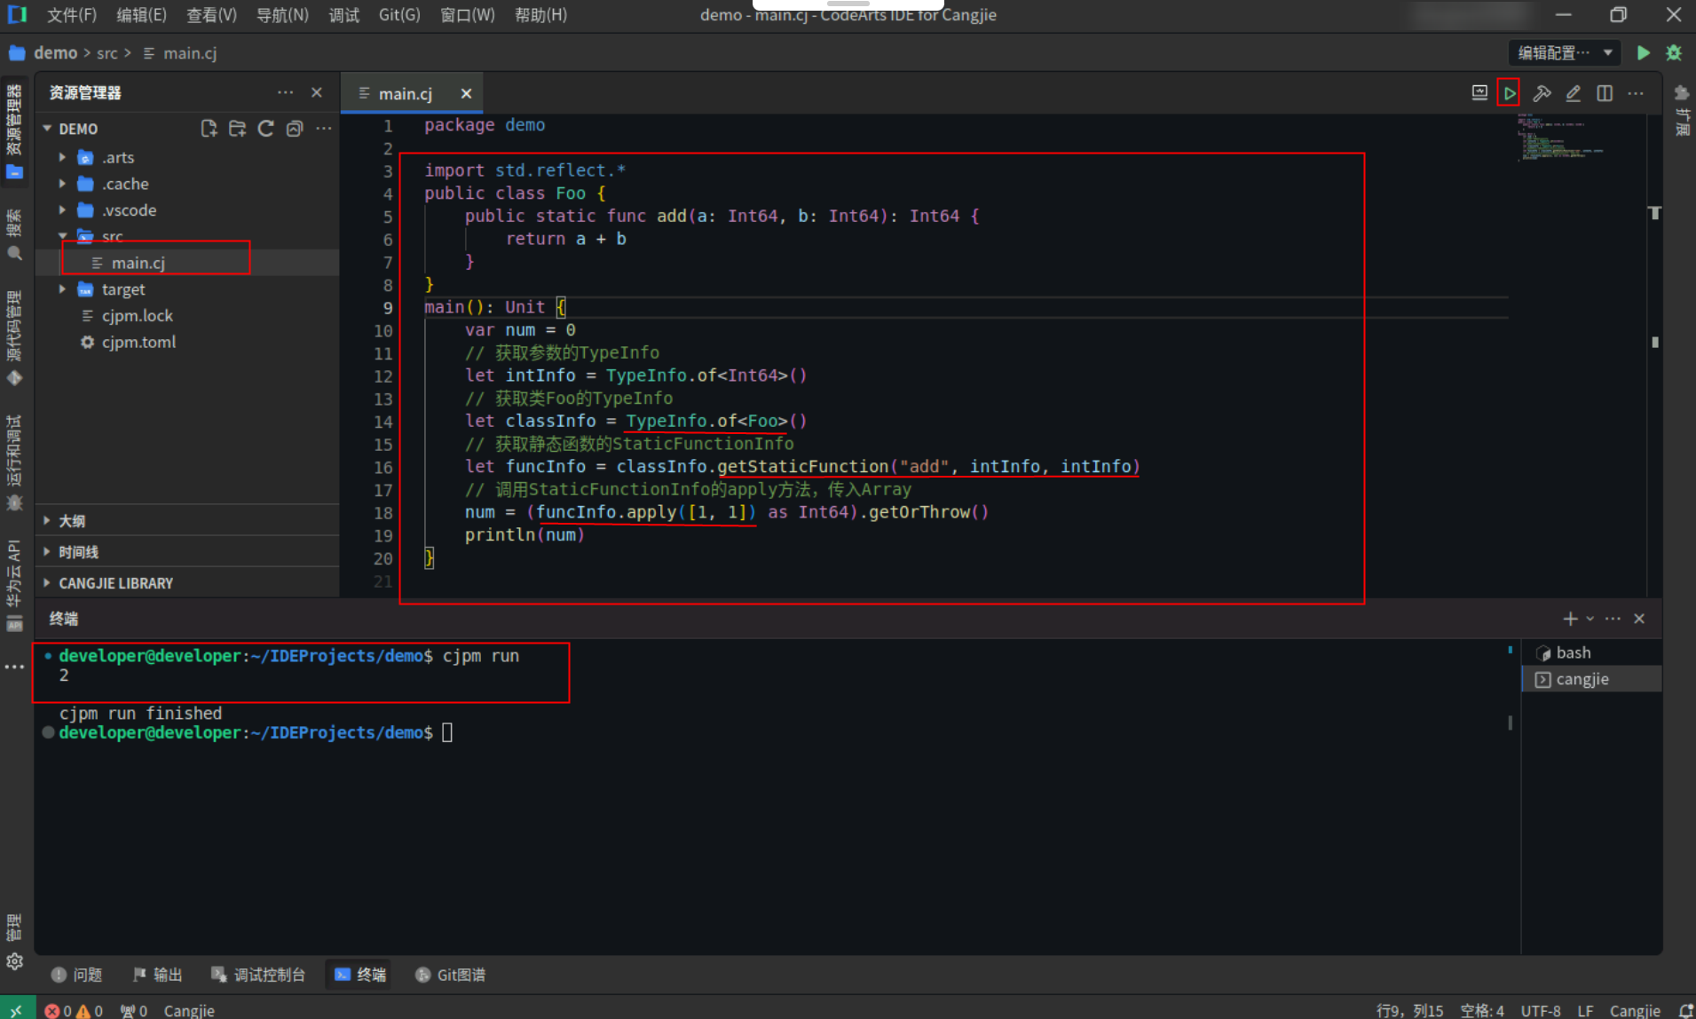The image size is (1696, 1019).
Task: Select the bash terminal instance
Action: [1591, 652]
